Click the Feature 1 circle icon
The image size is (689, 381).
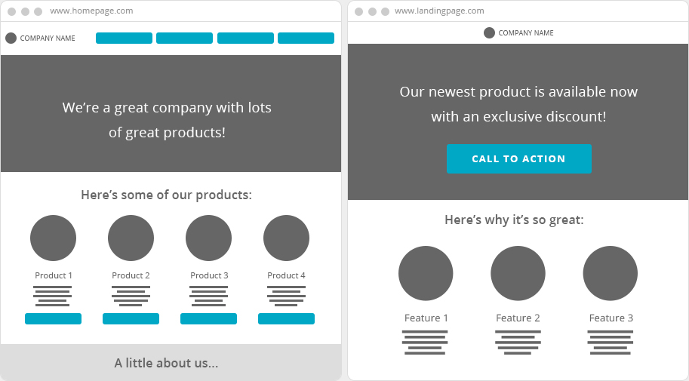pos(426,273)
